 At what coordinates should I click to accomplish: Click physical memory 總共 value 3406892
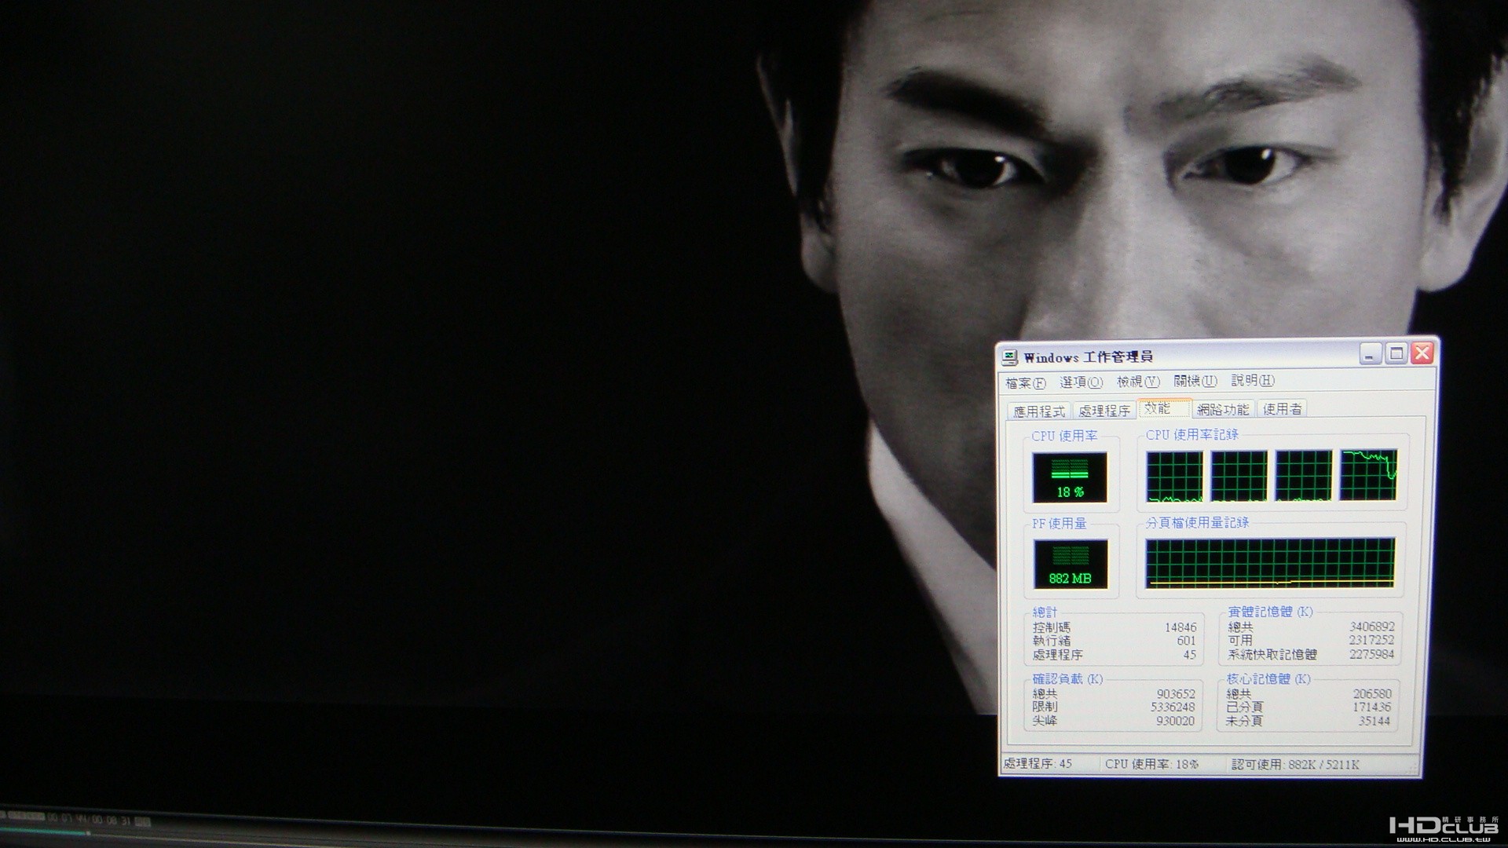(1372, 627)
